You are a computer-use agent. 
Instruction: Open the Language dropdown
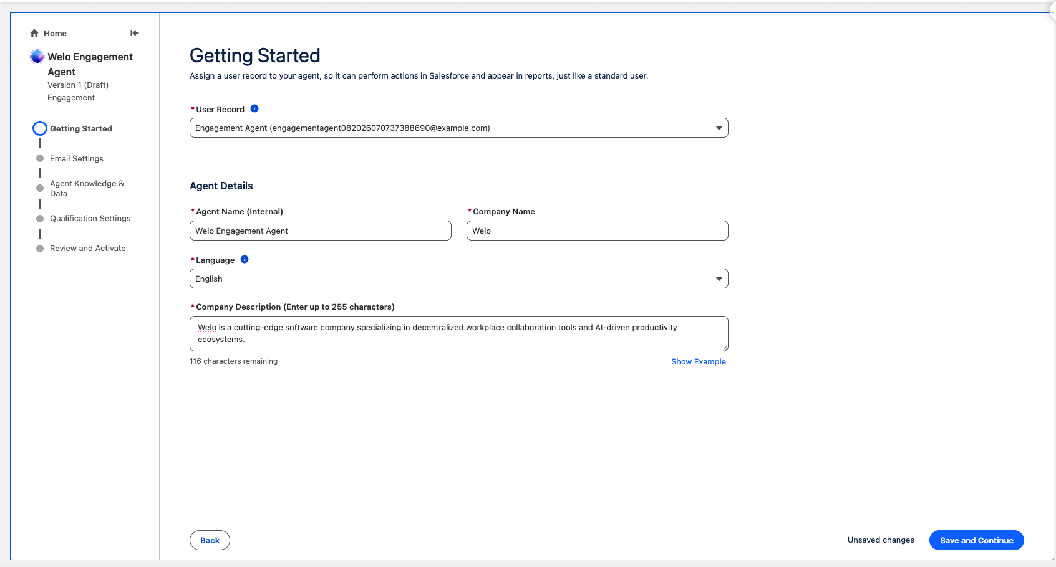coord(459,279)
